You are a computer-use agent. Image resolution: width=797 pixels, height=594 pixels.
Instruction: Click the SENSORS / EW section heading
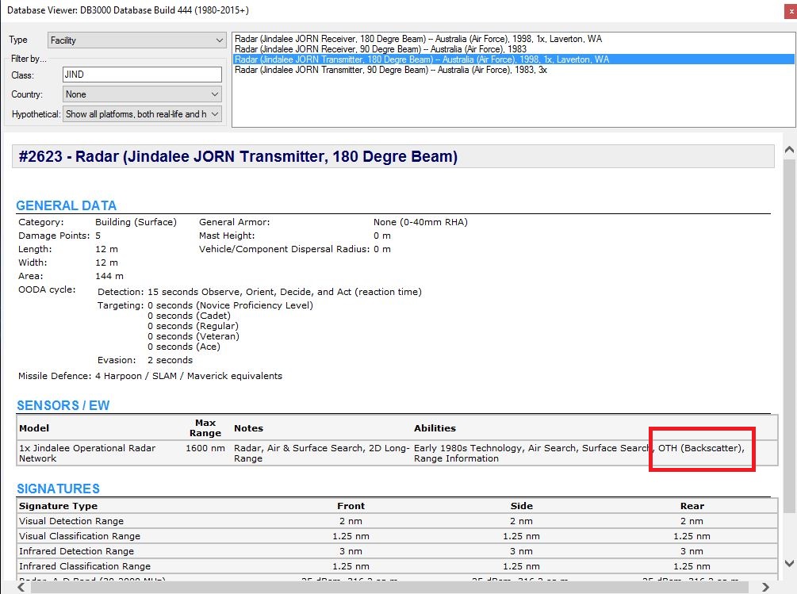pyautogui.click(x=63, y=406)
